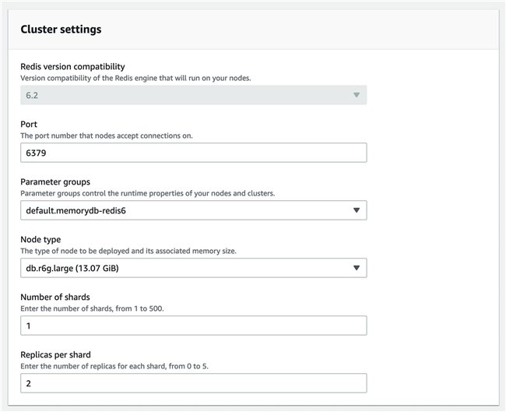This screenshot has height=412, width=506.
Task: Click the Node type dropdown arrow icon
Action: [x=356, y=268]
